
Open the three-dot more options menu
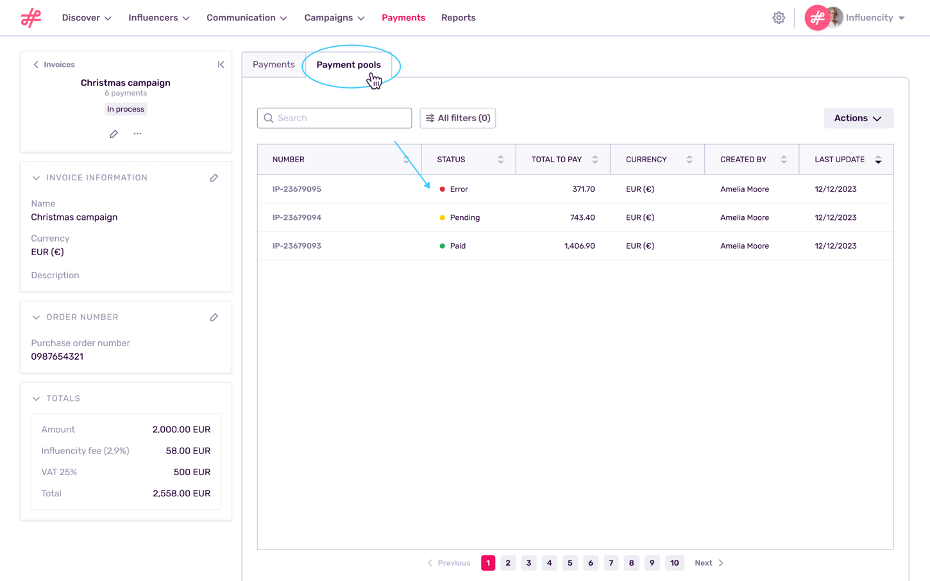point(137,135)
